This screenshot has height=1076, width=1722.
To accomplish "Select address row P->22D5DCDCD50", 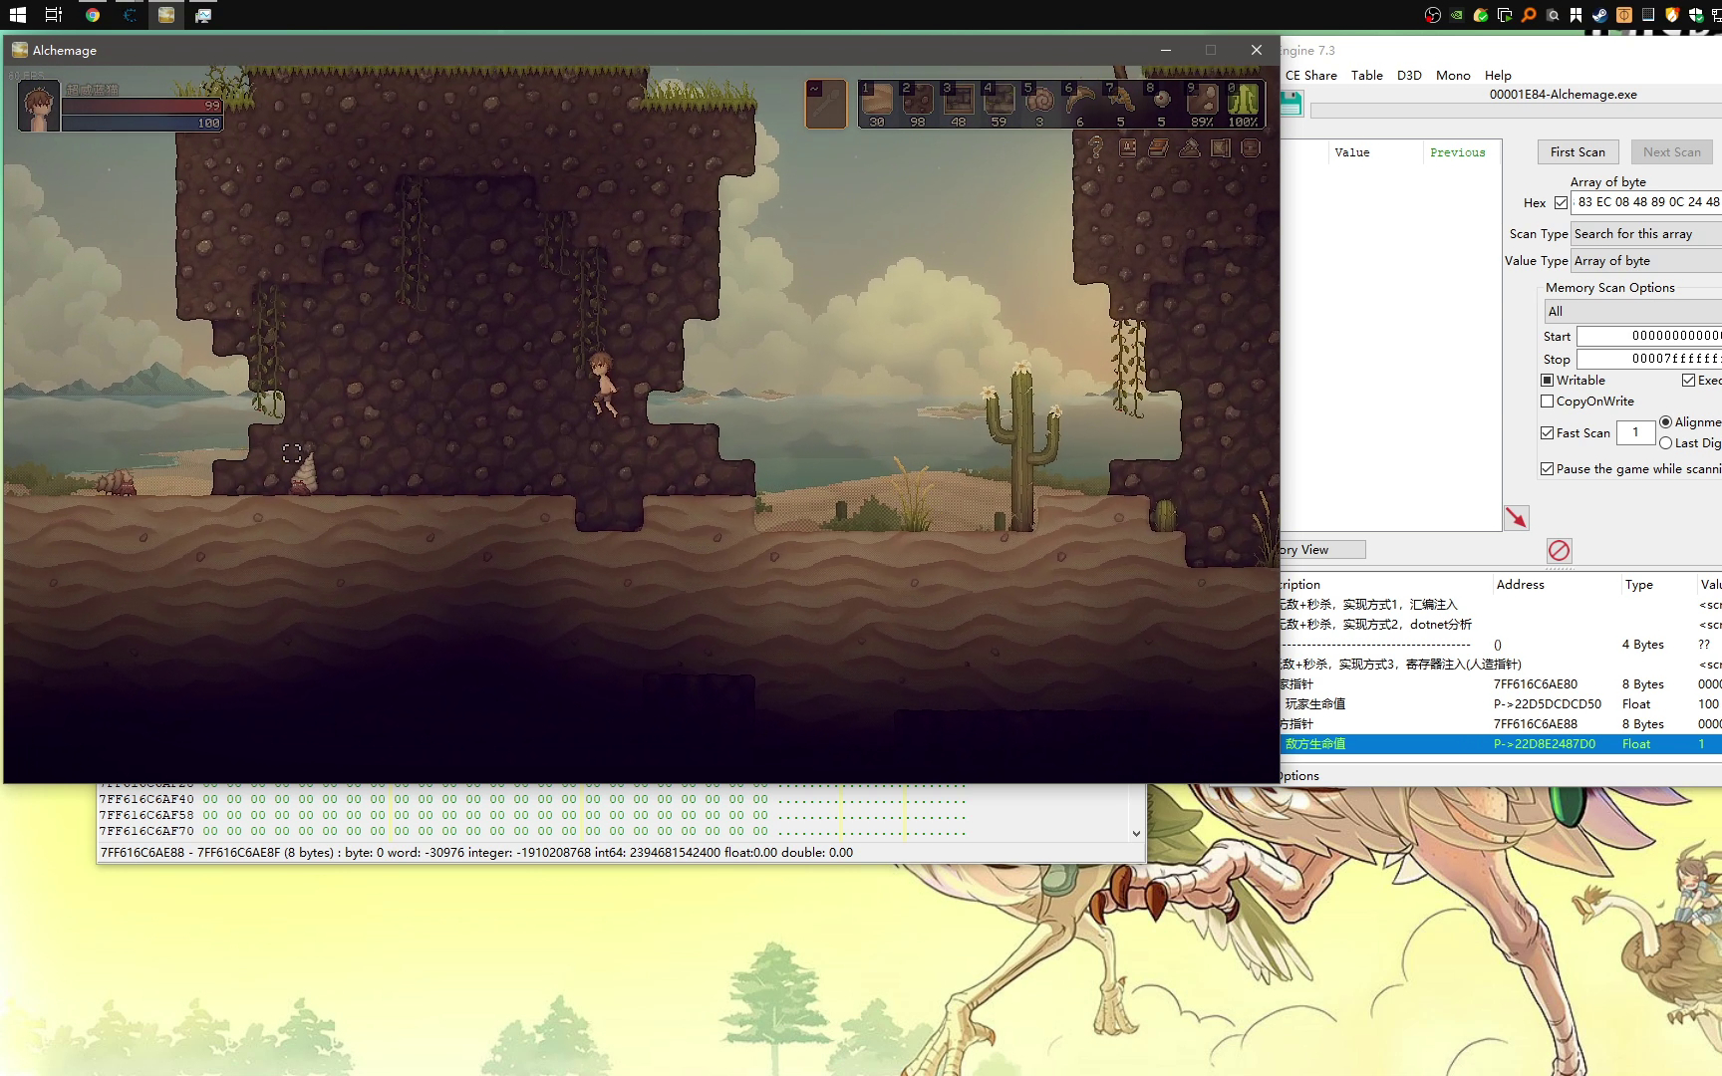I will (1501, 704).
